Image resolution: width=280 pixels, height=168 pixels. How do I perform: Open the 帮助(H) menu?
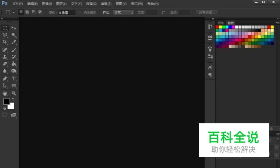point(153,4)
